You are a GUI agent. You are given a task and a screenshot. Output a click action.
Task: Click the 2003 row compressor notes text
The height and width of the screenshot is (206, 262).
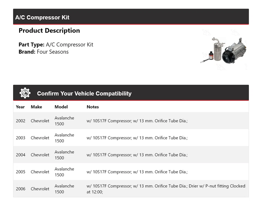[137, 138]
